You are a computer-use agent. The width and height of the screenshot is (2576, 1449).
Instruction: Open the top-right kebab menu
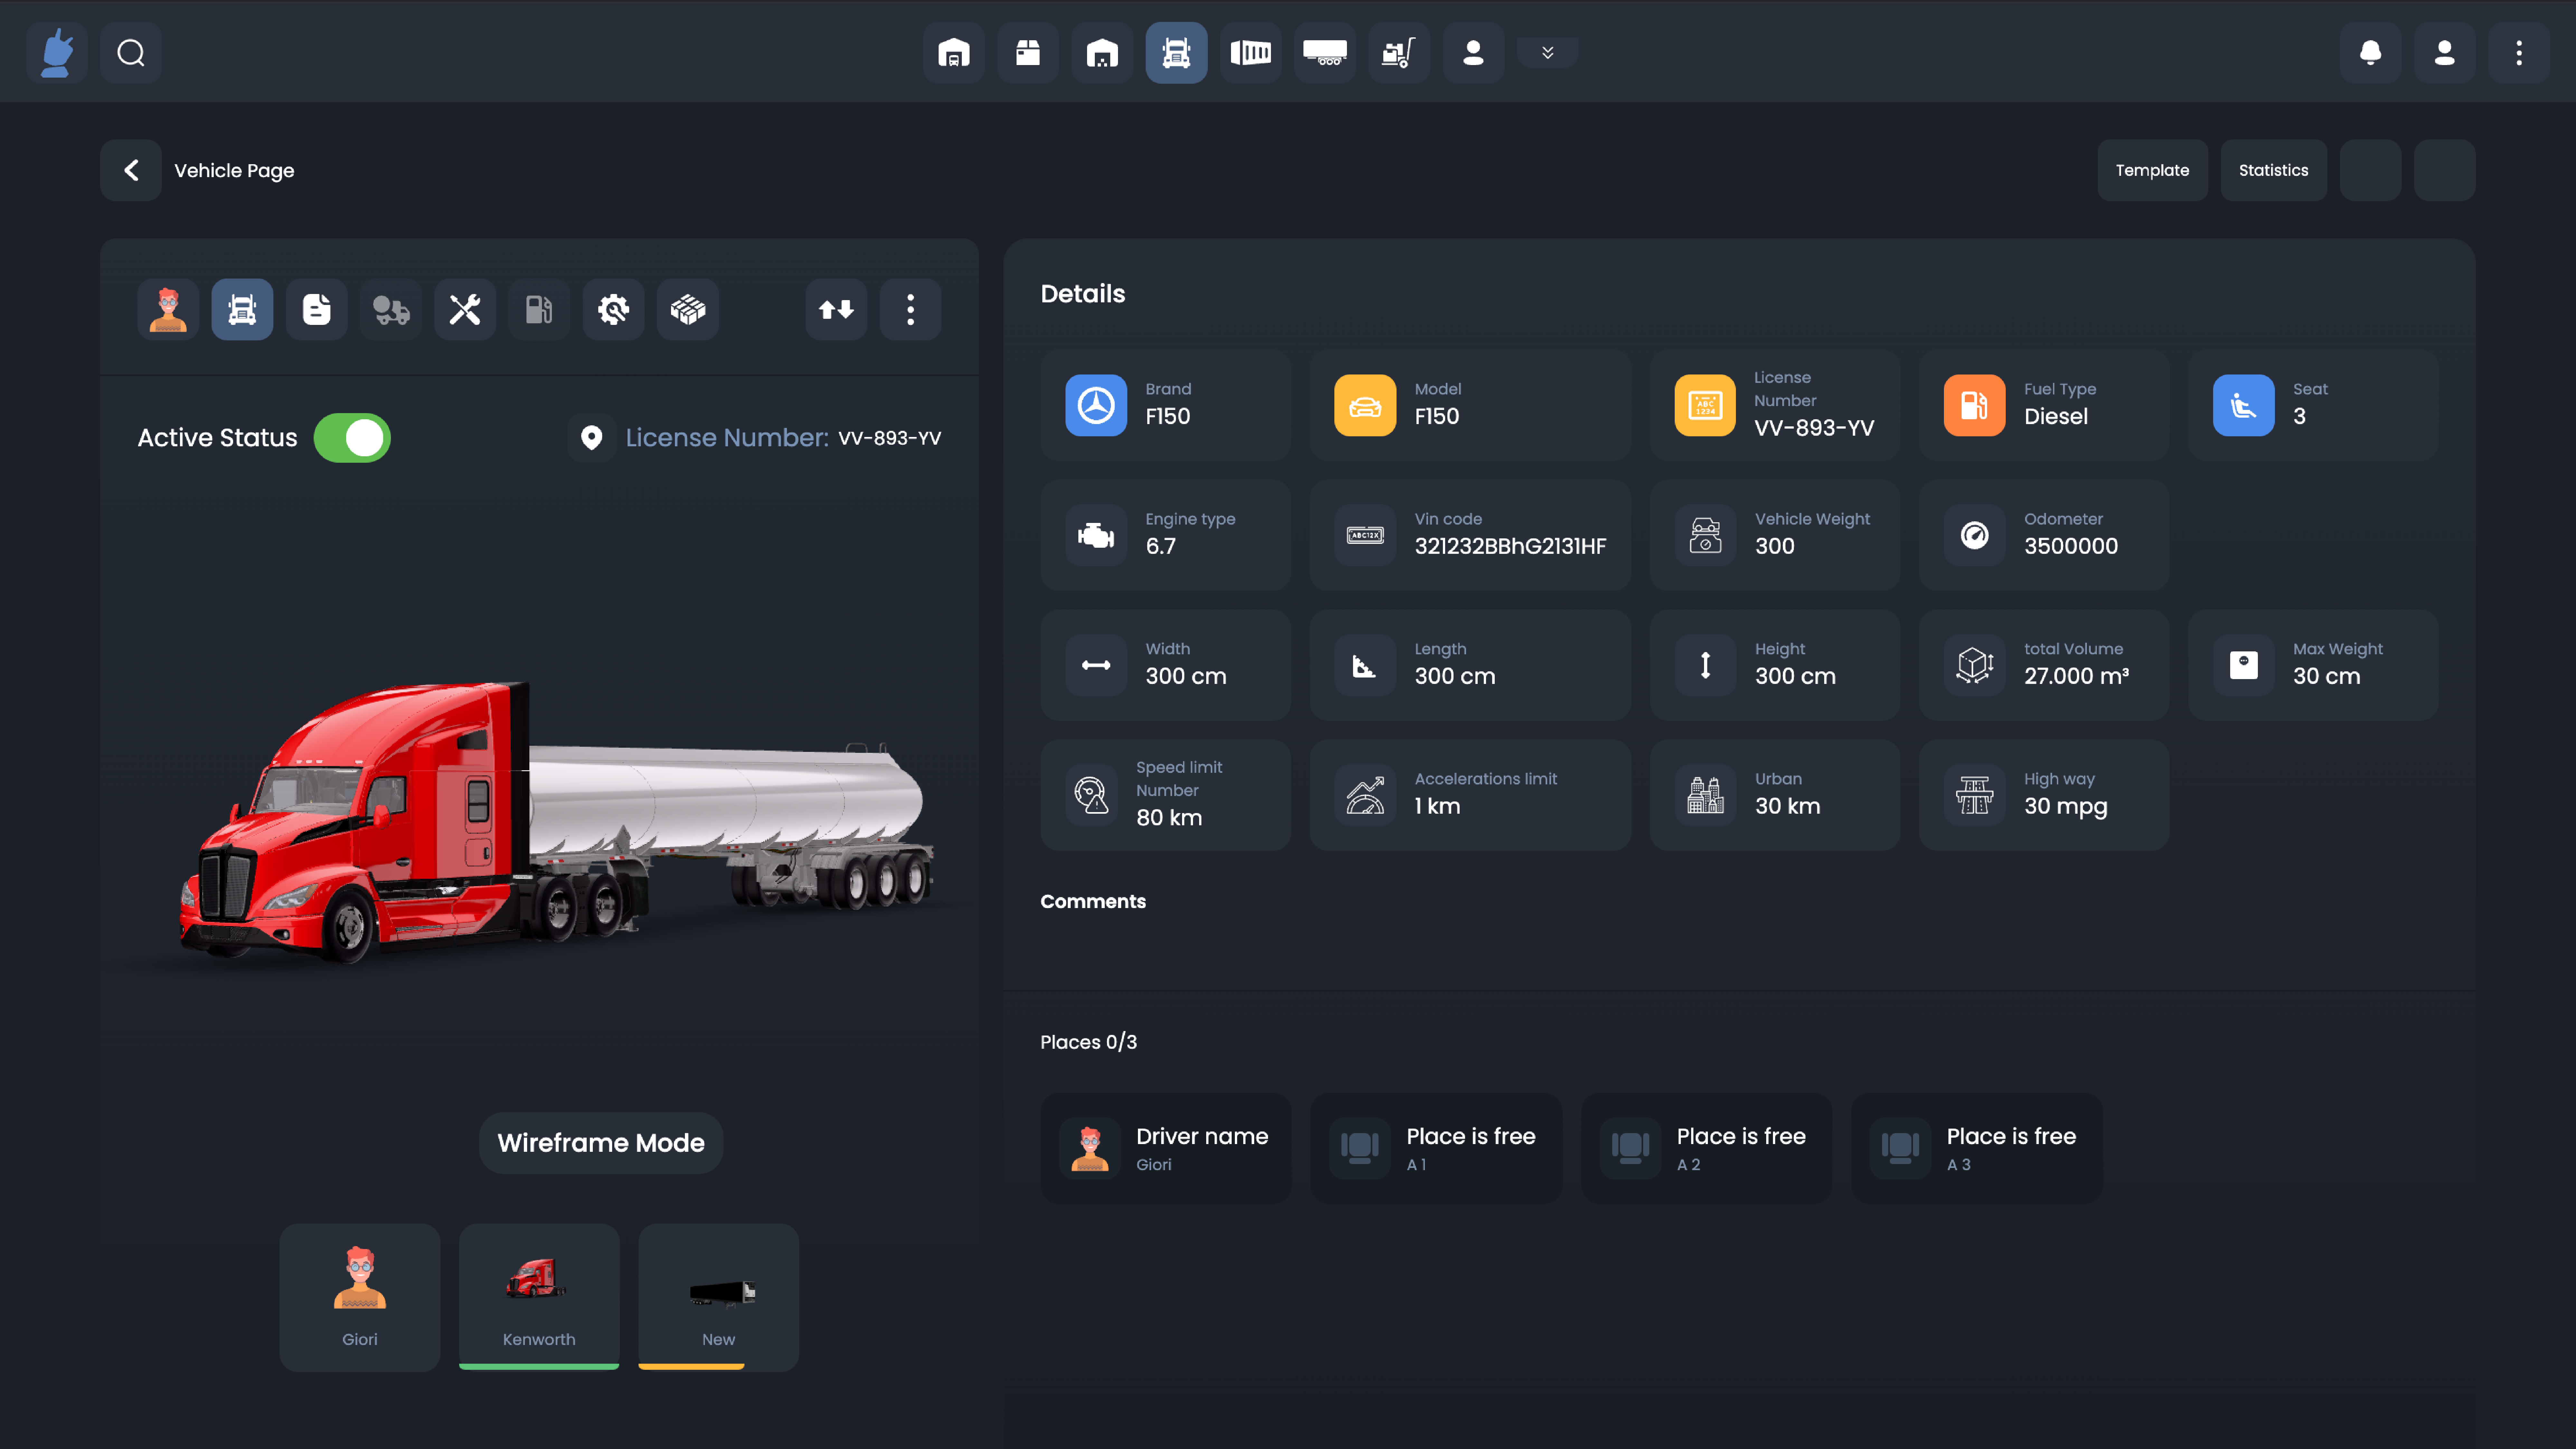2519,53
